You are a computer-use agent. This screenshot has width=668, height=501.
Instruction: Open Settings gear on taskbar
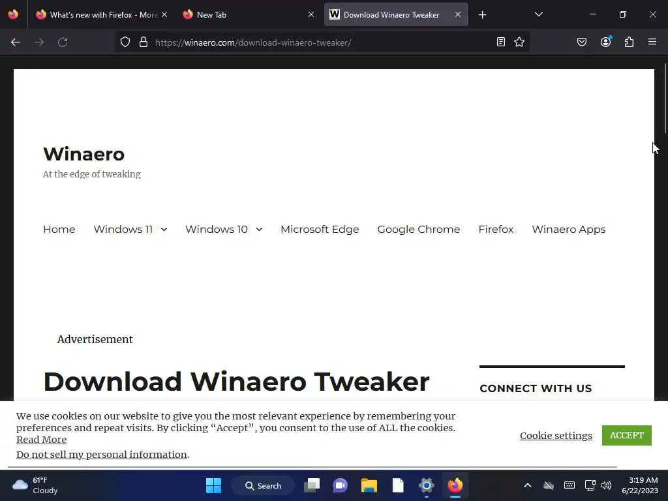427,485
